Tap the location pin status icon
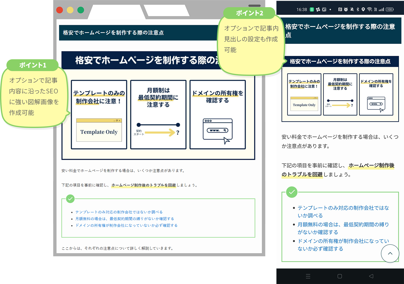Image resolution: width=404 pixels, height=284 pixels. tap(363, 9)
